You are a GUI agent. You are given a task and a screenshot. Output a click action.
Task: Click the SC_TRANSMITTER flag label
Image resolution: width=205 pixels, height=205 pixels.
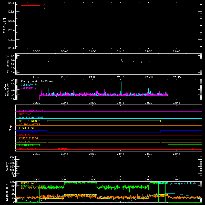tap(30, 125)
